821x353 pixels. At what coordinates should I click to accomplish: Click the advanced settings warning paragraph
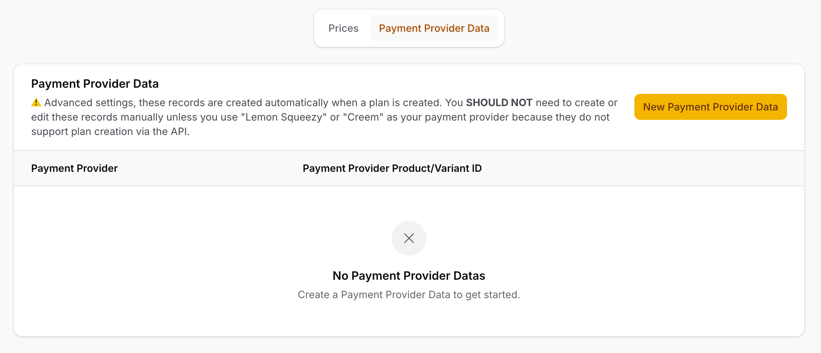pyautogui.click(x=289, y=117)
